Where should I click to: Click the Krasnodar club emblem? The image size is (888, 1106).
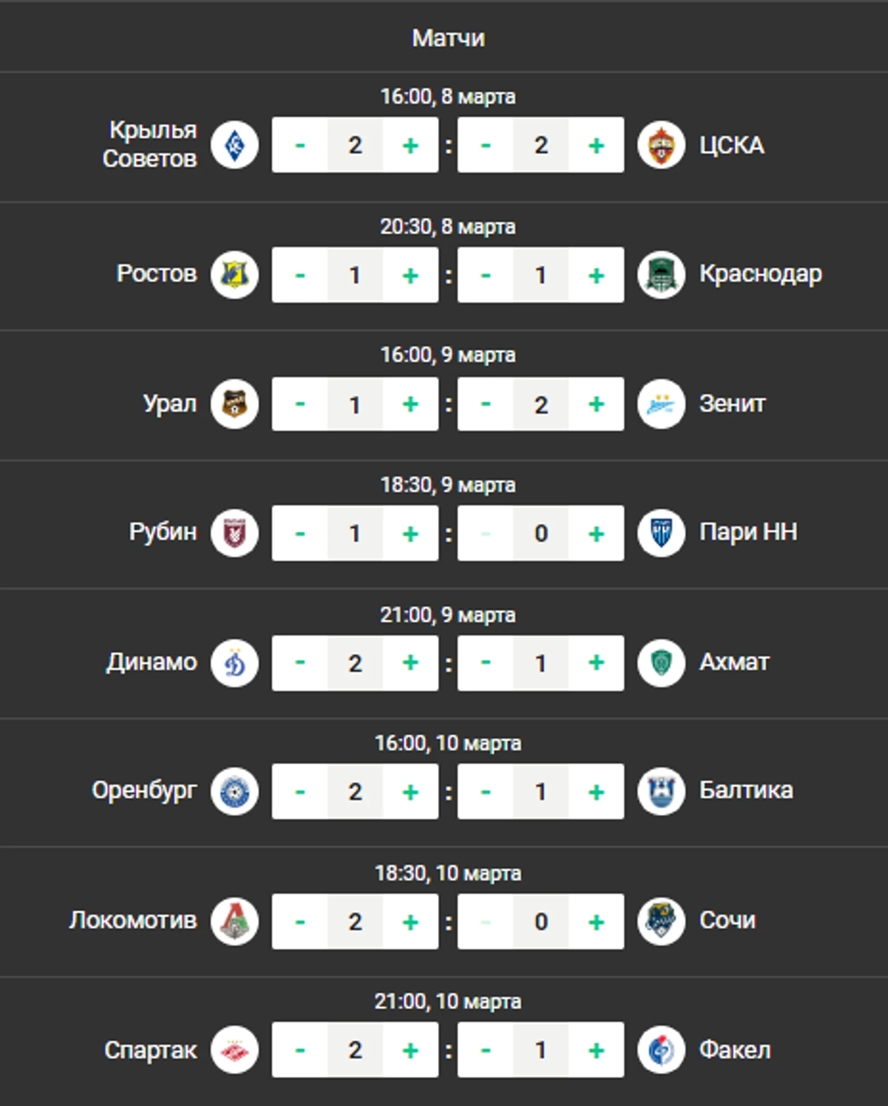661,275
